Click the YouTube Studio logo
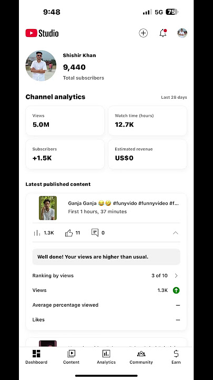Image resolution: width=213 pixels, height=380 pixels. click(42, 33)
